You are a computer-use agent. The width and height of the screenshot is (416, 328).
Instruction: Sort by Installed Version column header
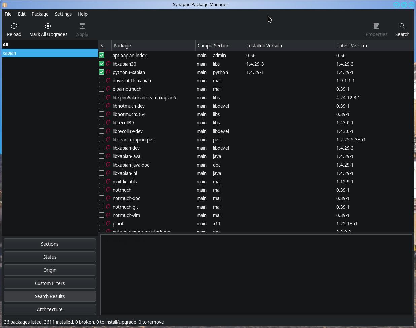tap(290, 46)
